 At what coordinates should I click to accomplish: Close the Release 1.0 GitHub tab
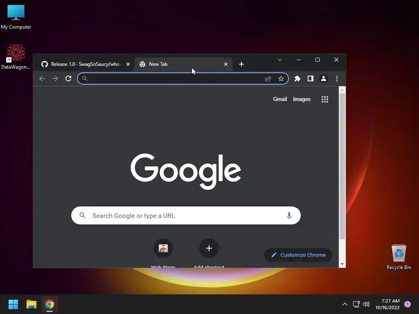tap(128, 64)
